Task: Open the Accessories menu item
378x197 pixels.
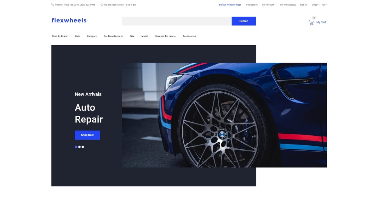Action: click(189, 36)
